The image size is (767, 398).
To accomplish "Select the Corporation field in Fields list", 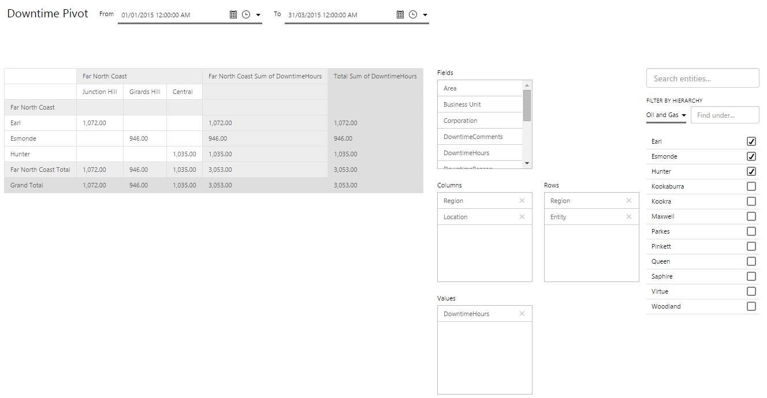I will pos(460,121).
